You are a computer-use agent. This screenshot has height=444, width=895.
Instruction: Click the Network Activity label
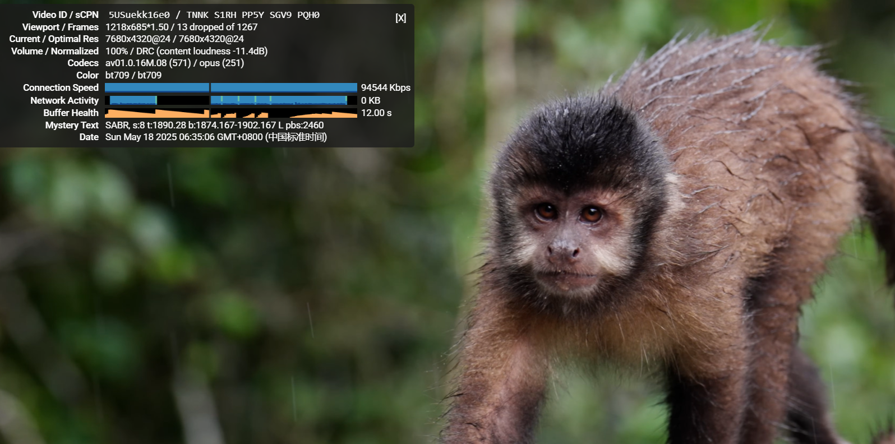64,100
